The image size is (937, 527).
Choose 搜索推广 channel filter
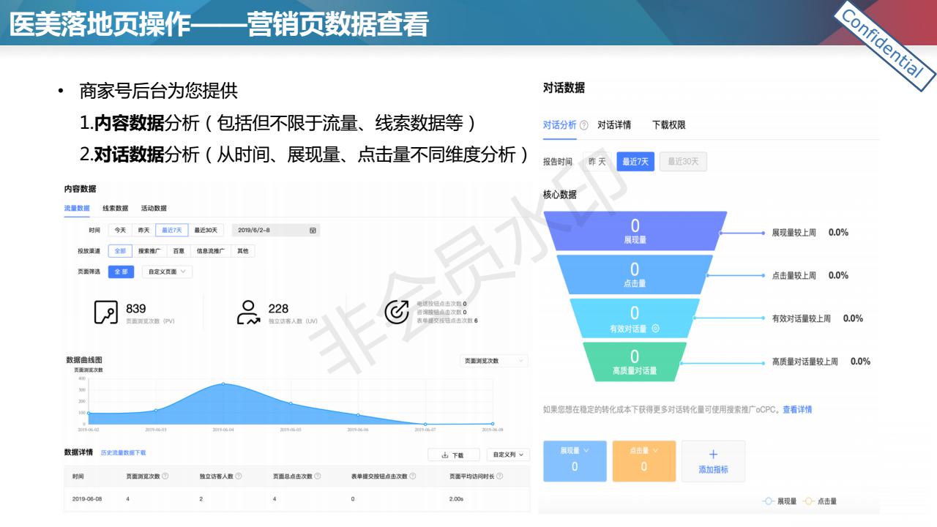click(x=150, y=251)
